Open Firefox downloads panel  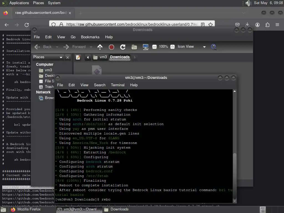pos(247,25)
